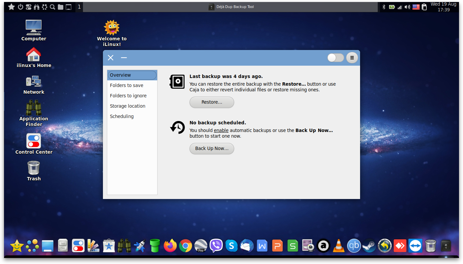Open the Linux app store bag in dock

point(109,246)
